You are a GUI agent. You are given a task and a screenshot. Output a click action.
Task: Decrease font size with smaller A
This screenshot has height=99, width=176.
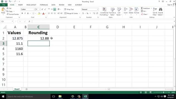[x=45, y=9]
